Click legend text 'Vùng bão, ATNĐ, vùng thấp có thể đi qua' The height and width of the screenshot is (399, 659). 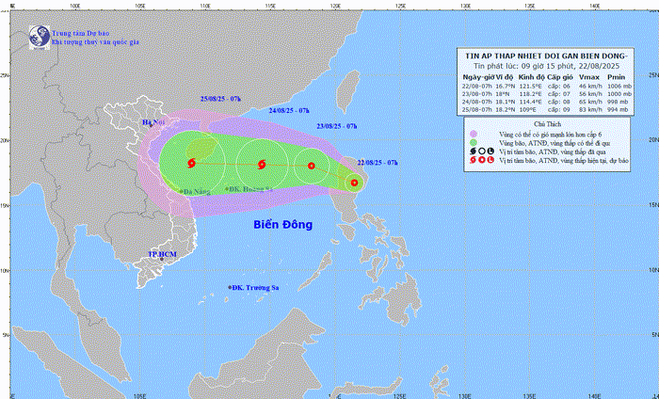tap(555, 143)
